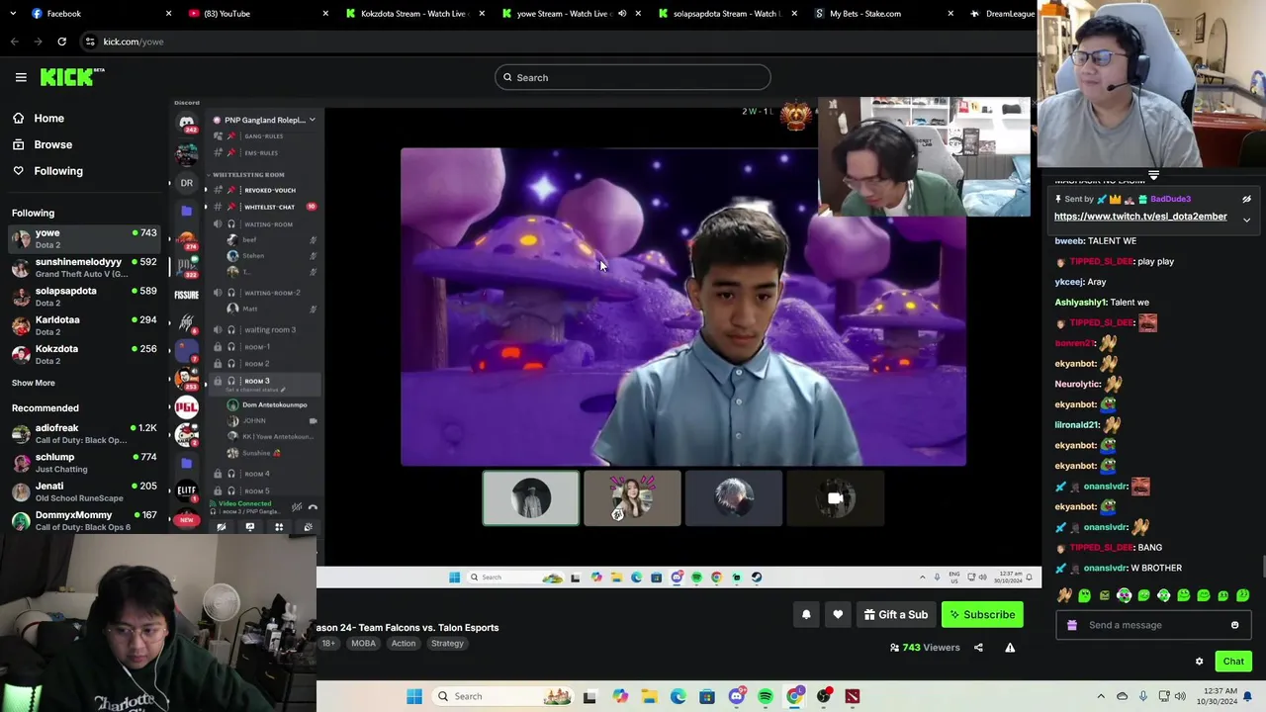Screen dimensions: 1266x712
Task: Click the Send a message chat field
Action: [x=1153, y=625]
